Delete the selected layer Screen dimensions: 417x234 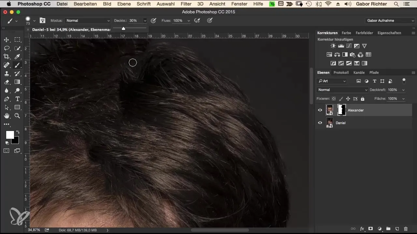tap(406, 229)
